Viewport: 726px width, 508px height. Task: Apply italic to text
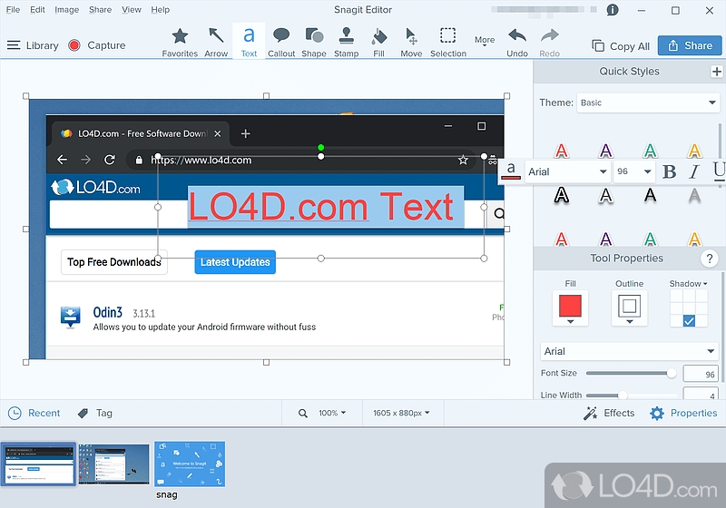[x=693, y=171]
